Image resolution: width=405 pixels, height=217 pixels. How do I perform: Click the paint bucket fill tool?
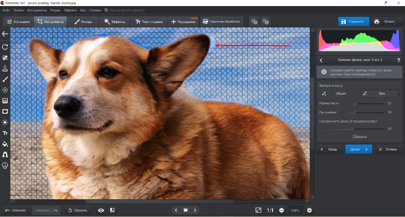5,144
